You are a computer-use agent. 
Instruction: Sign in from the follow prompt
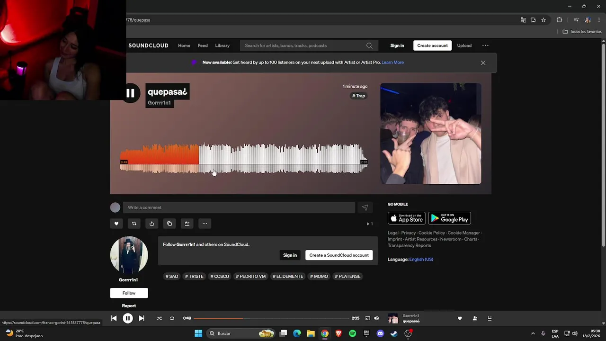290,255
